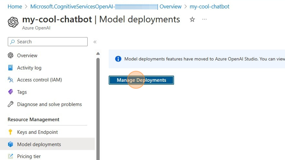
Task: Click the Activity log book icon
Action: pyautogui.click(x=10, y=68)
